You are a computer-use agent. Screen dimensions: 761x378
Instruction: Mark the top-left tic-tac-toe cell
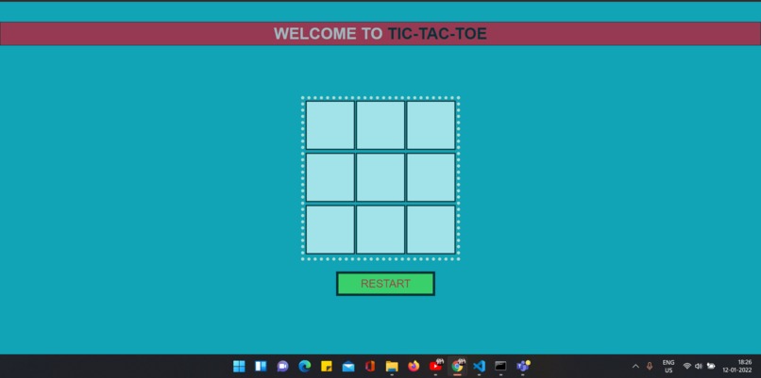coord(330,125)
